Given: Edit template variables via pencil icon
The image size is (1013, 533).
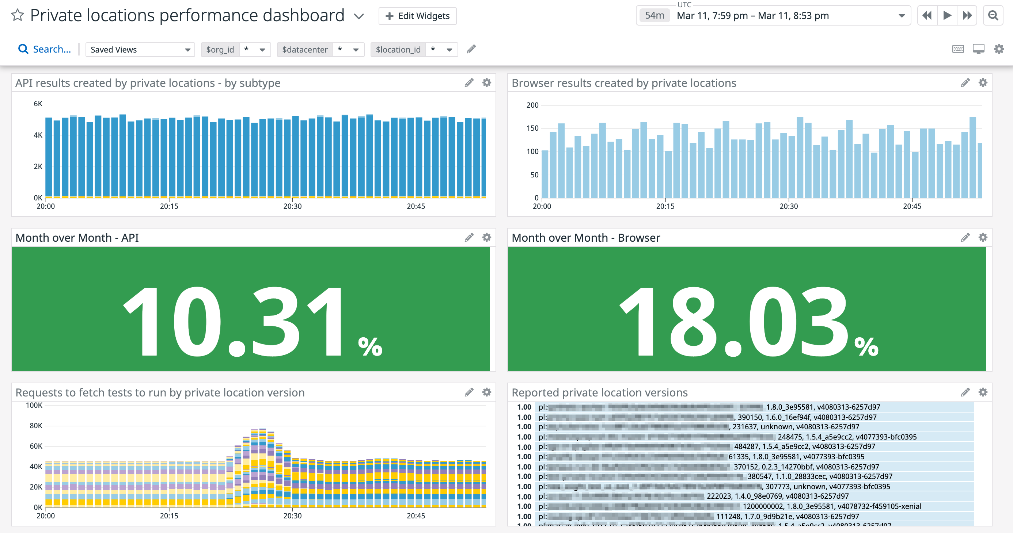Looking at the screenshot, I should 471,49.
